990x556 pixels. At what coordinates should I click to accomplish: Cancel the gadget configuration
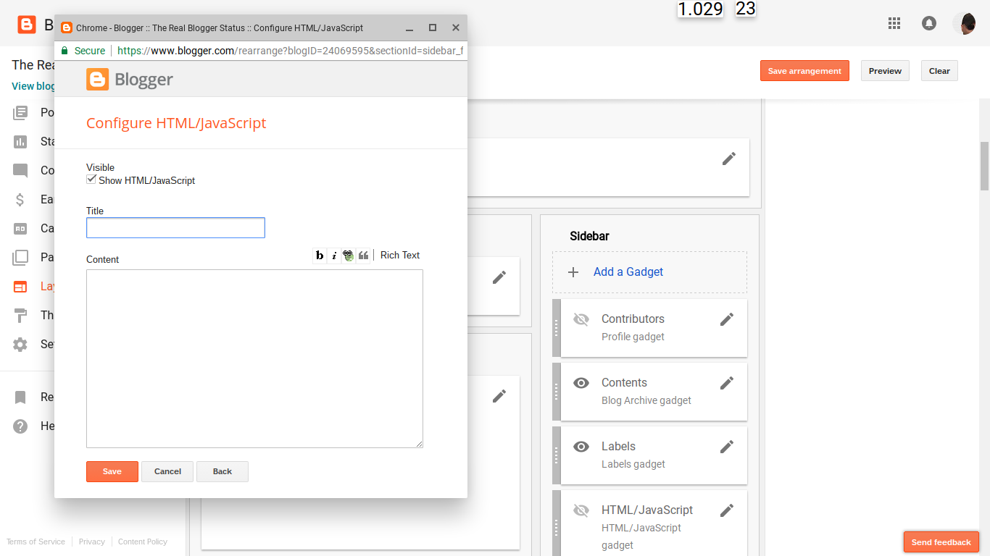coord(167,471)
